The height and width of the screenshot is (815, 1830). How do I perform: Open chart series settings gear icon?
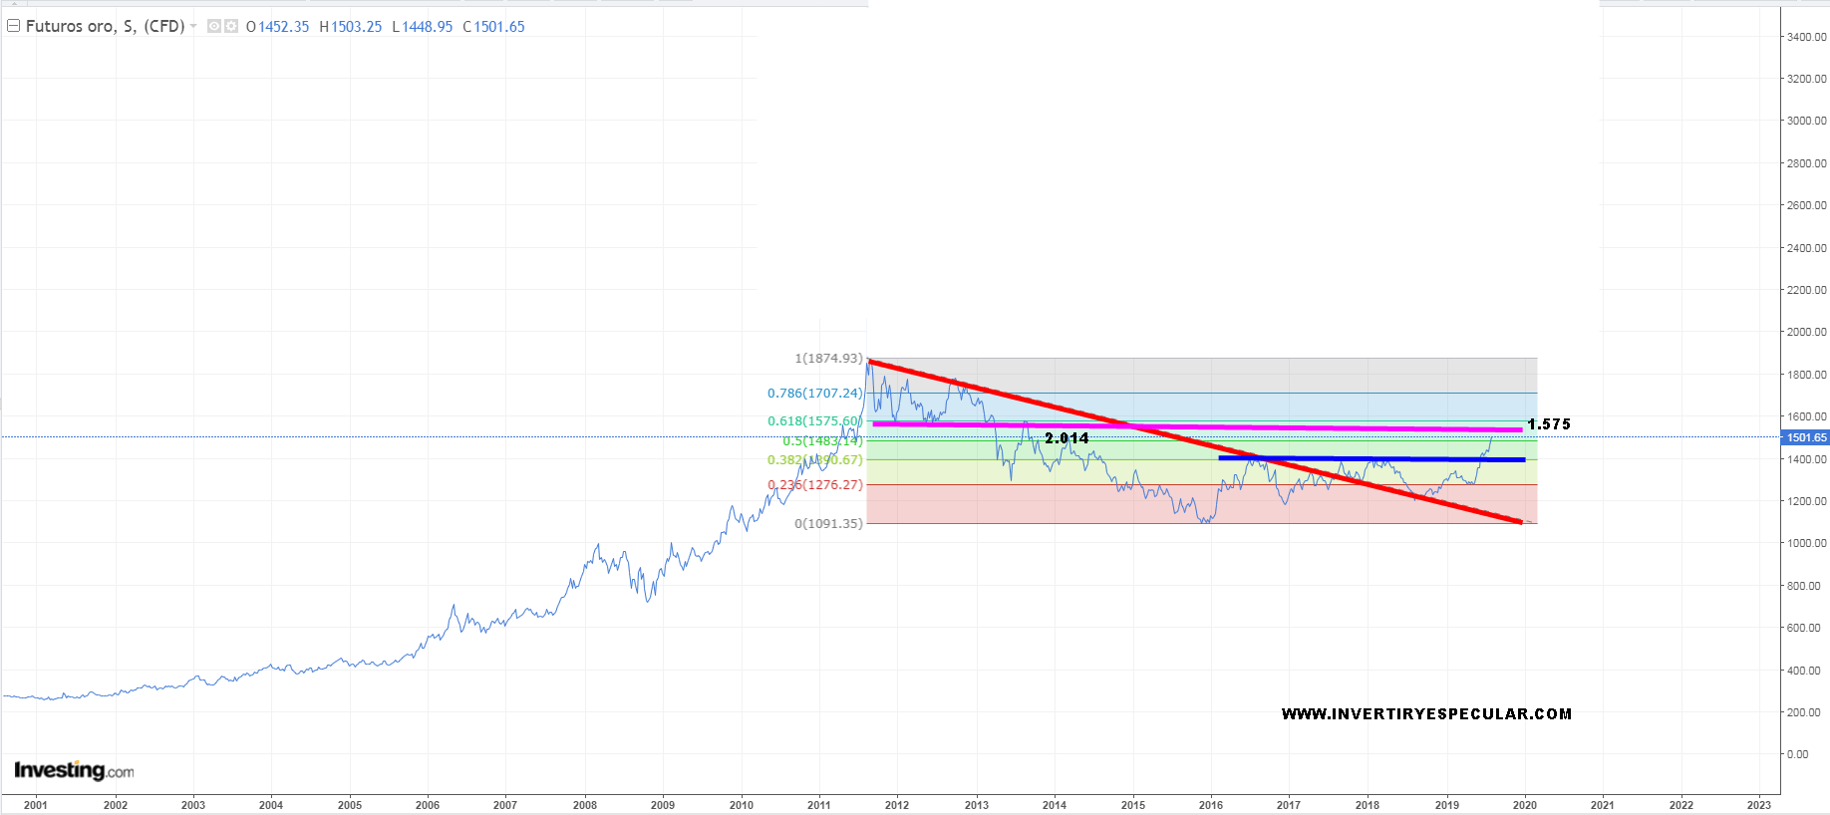coord(231,26)
